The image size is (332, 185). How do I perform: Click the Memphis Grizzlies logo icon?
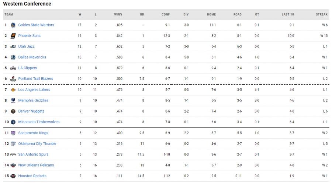tap(13, 100)
